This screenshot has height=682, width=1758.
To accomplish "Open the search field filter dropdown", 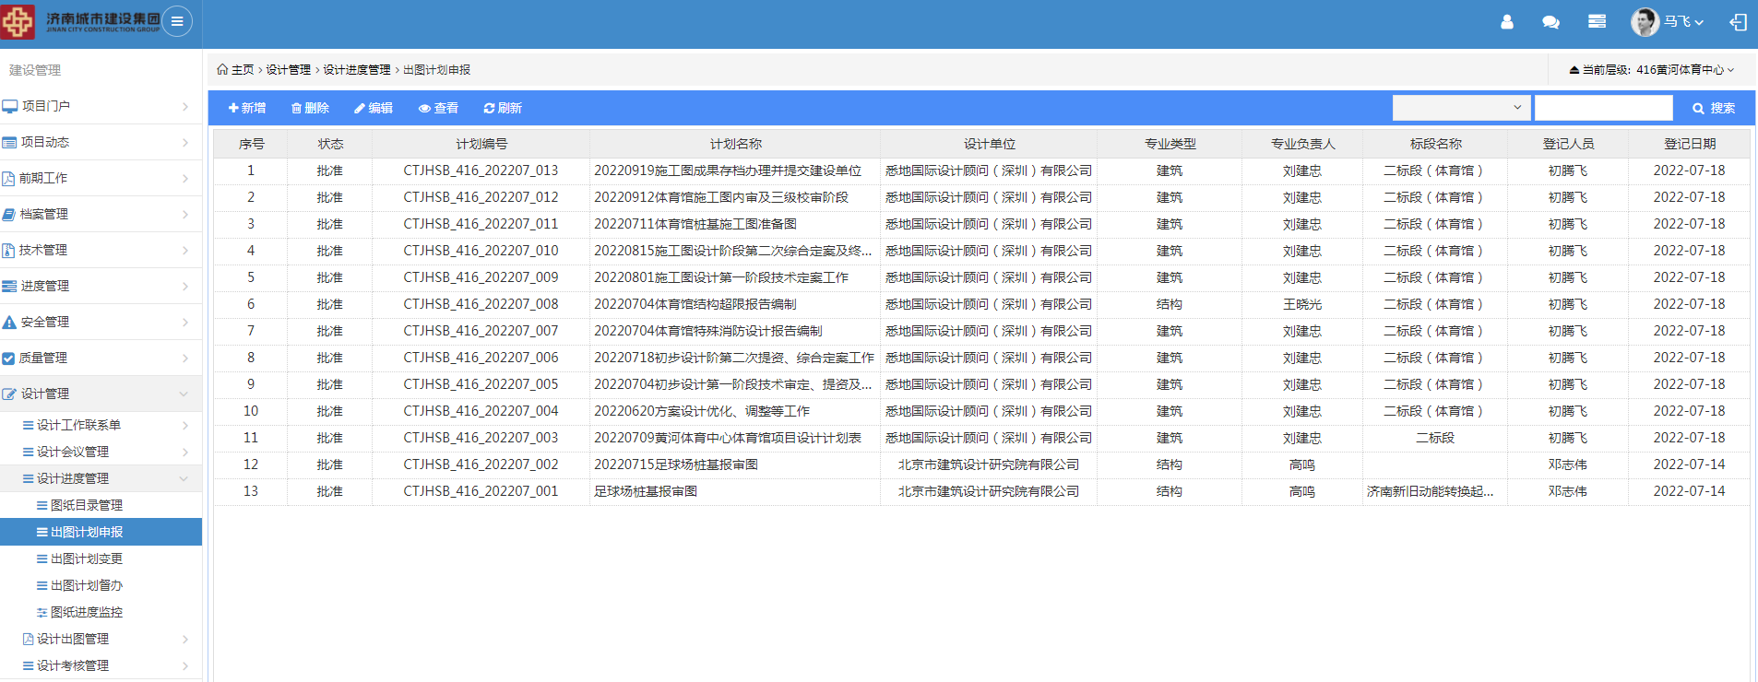I will point(1461,108).
